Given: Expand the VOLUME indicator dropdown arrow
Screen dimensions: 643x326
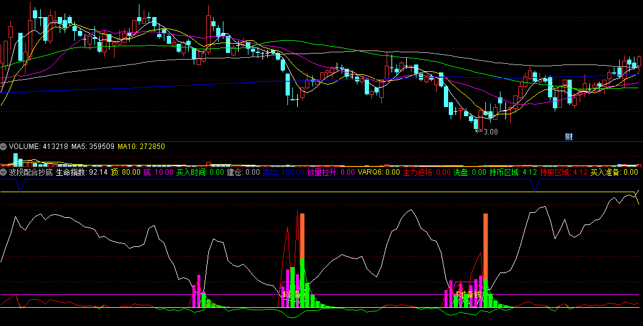Looking at the screenshot, I should coord(4,146).
